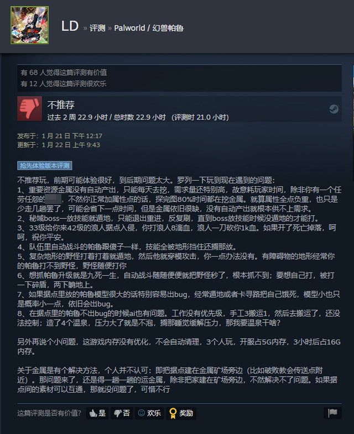Open the Palworld / 幻兽帕鲁 game link
354x434 pixels.
click(x=149, y=28)
